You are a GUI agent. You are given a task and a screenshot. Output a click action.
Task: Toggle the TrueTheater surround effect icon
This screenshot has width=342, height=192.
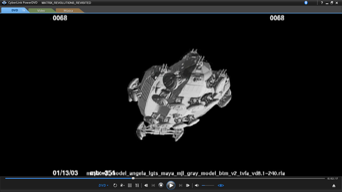pos(221,186)
